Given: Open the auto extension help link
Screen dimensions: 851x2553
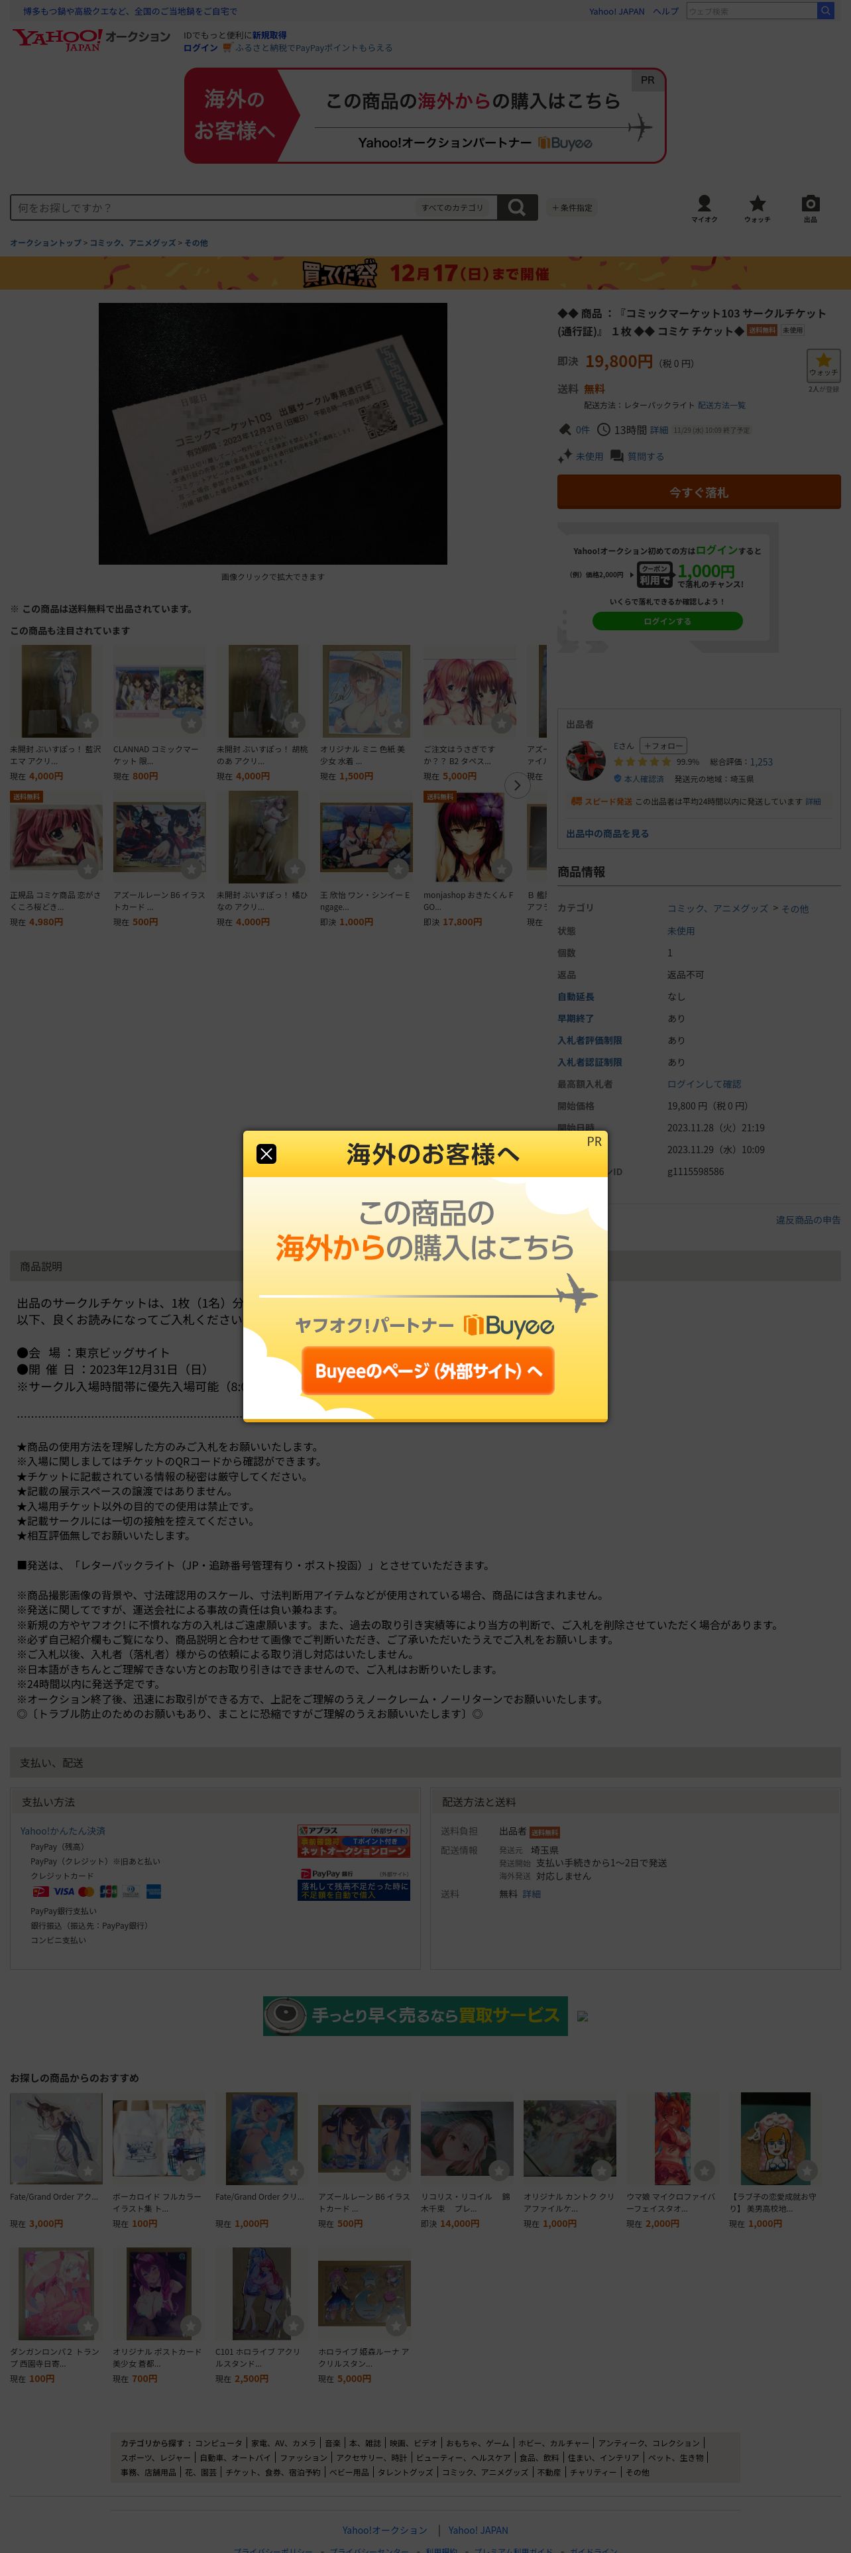Looking at the screenshot, I should click(x=575, y=997).
